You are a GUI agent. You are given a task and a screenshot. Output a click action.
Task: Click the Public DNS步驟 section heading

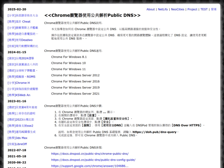[73, 106]
